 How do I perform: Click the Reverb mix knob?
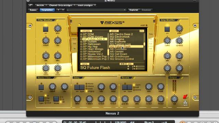tap(149, 87)
